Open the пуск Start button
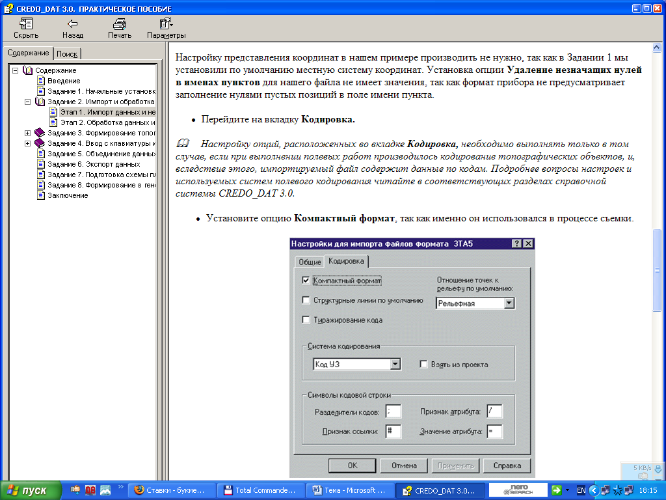This screenshot has height=500, width=666. coord(30,490)
